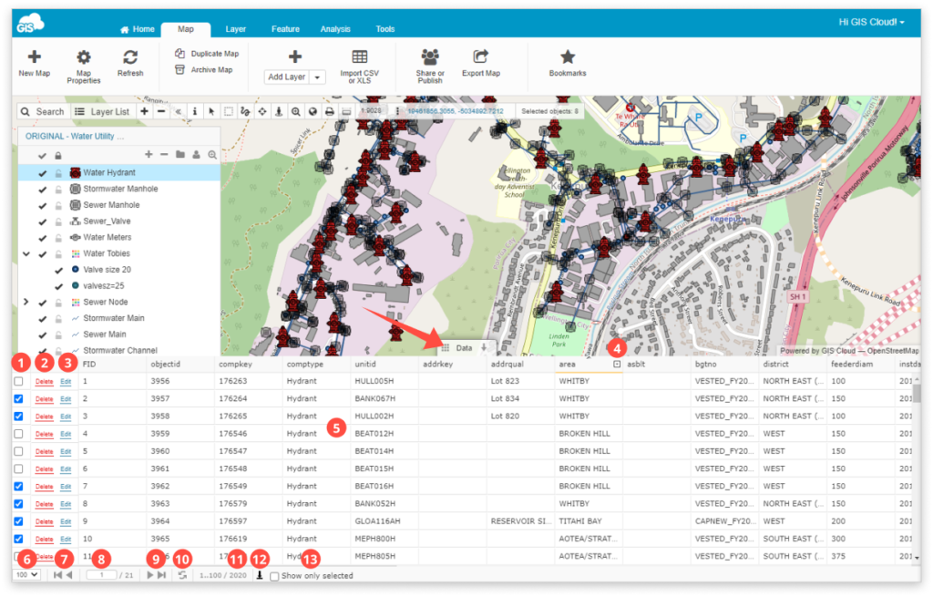Click the Refresh map icon
This screenshot has width=933, height=597.
click(x=130, y=57)
